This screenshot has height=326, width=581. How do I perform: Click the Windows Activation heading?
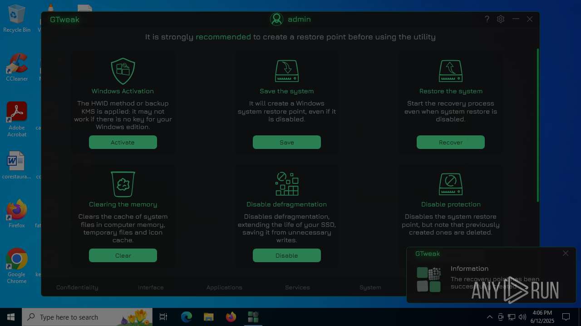[123, 91]
